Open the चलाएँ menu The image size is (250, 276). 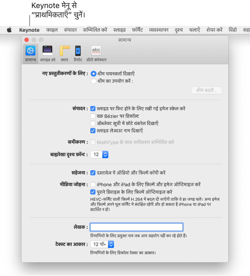click(x=195, y=30)
